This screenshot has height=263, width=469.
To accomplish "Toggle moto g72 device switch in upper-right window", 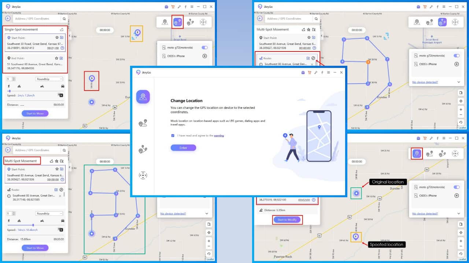I will tap(457, 56).
